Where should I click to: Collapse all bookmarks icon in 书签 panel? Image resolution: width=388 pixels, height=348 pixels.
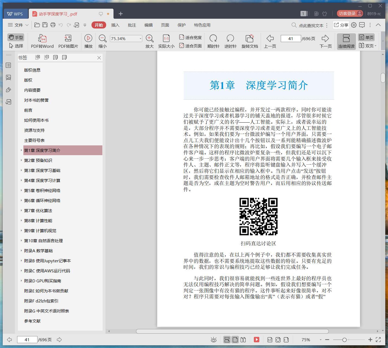(x=46, y=57)
